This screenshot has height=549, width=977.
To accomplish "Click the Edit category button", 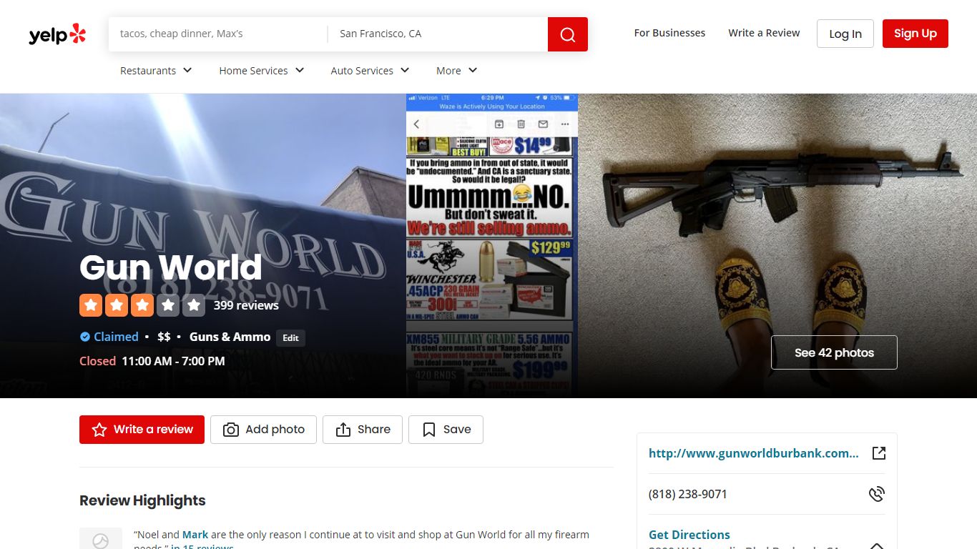I will click(x=290, y=338).
